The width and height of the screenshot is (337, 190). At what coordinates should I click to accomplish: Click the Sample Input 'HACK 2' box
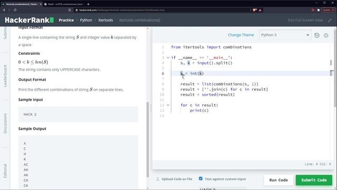(x=78, y=115)
